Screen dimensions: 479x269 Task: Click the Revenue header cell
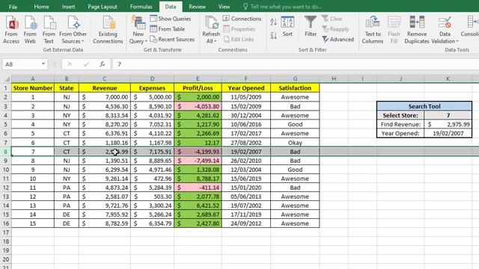[x=105, y=88]
